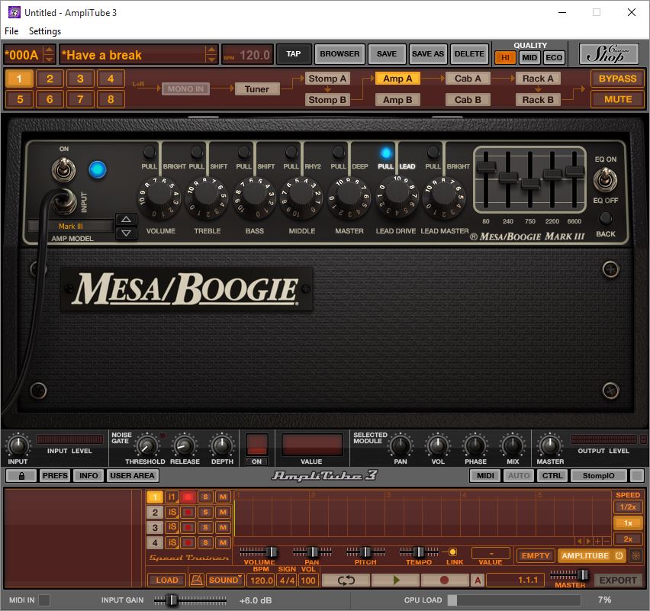Arm record on track 3
Viewport: 650px width, 611px height.
[x=188, y=527]
